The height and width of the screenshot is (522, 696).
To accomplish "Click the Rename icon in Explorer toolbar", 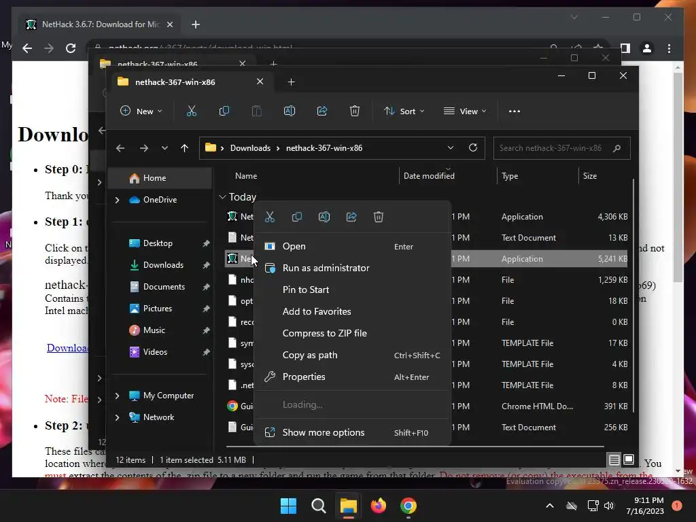I will pos(290,111).
